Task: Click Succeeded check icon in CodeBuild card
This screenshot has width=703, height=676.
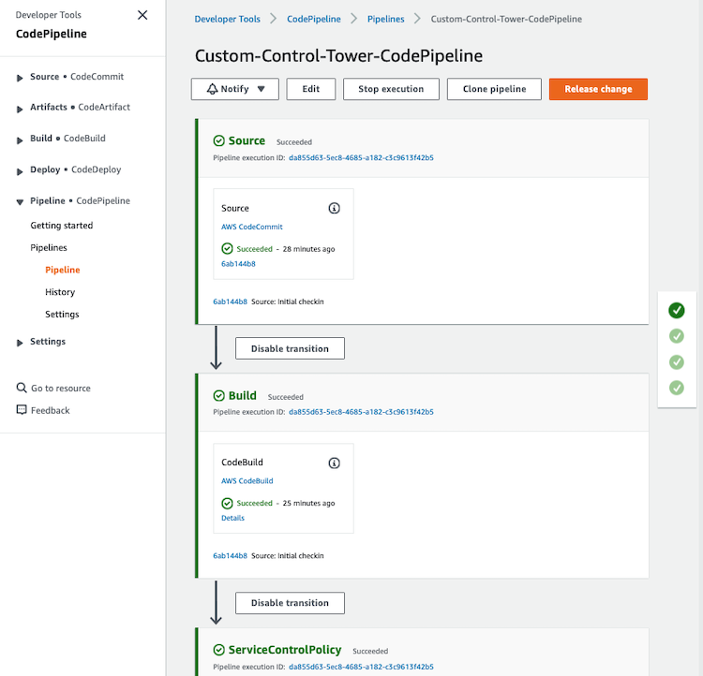Action: pyautogui.click(x=228, y=503)
